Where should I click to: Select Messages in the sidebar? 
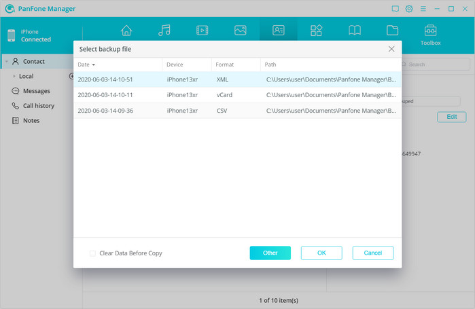pos(36,91)
